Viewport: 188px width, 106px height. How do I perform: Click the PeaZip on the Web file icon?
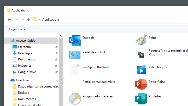click(75, 70)
